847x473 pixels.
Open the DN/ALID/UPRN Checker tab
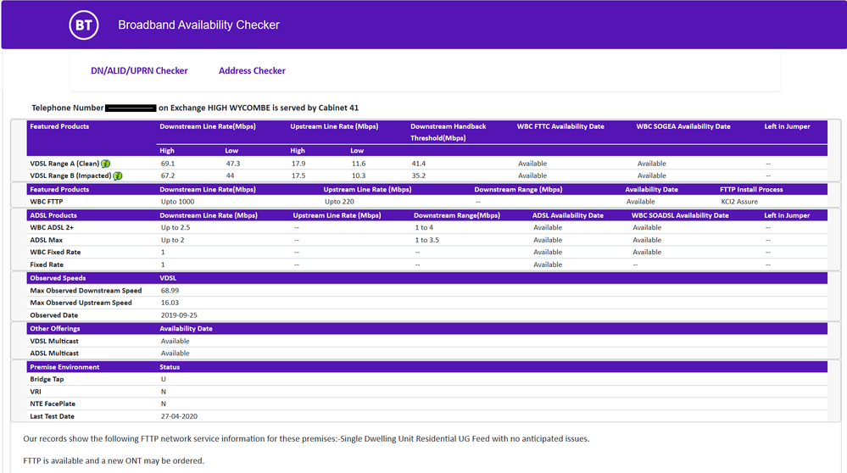click(139, 70)
